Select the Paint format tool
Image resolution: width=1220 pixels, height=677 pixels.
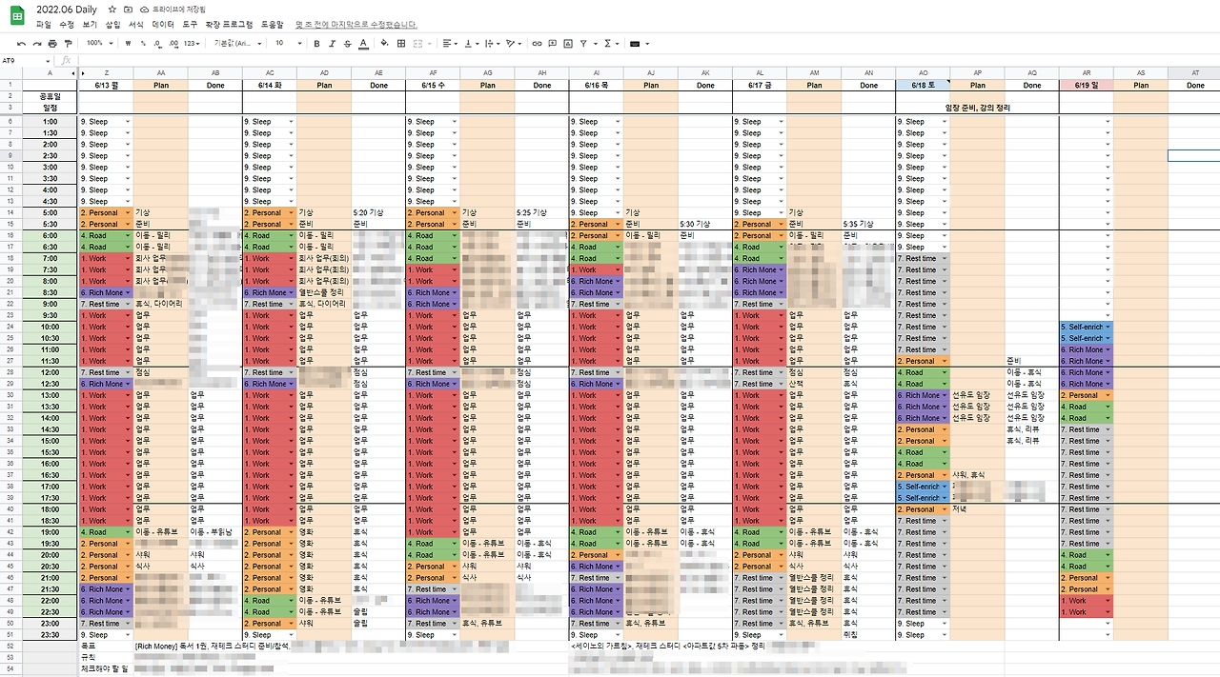(x=68, y=43)
